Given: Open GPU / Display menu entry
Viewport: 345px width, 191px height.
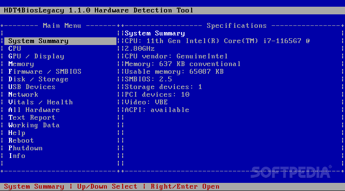Looking at the screenshot, I should [36, 56].
